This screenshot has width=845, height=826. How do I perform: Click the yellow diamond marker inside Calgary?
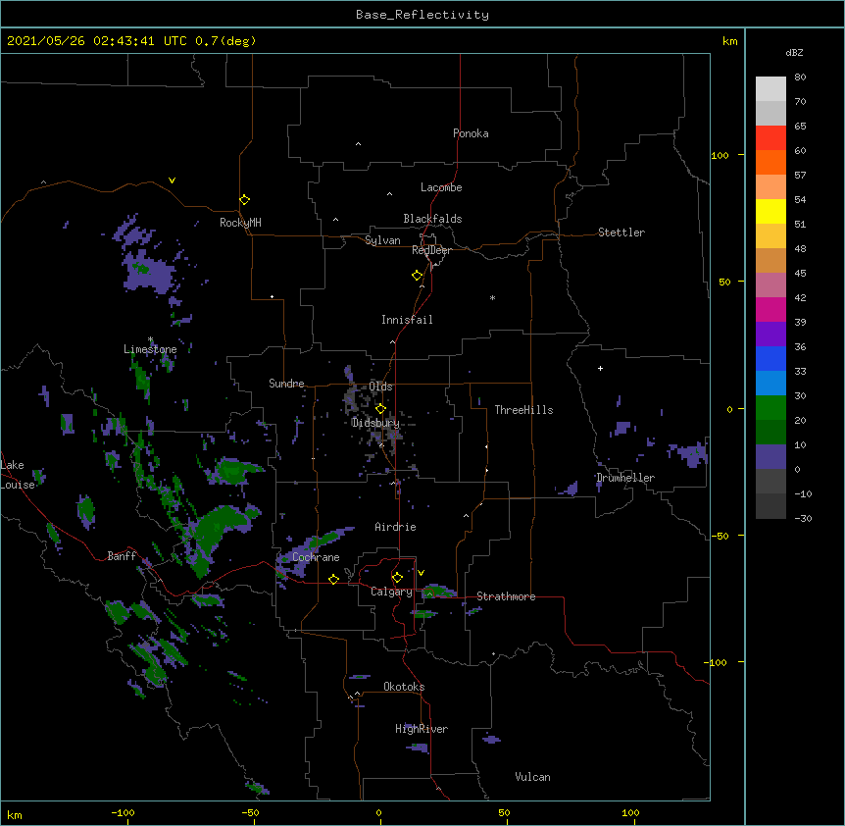[x=397, y=578]
